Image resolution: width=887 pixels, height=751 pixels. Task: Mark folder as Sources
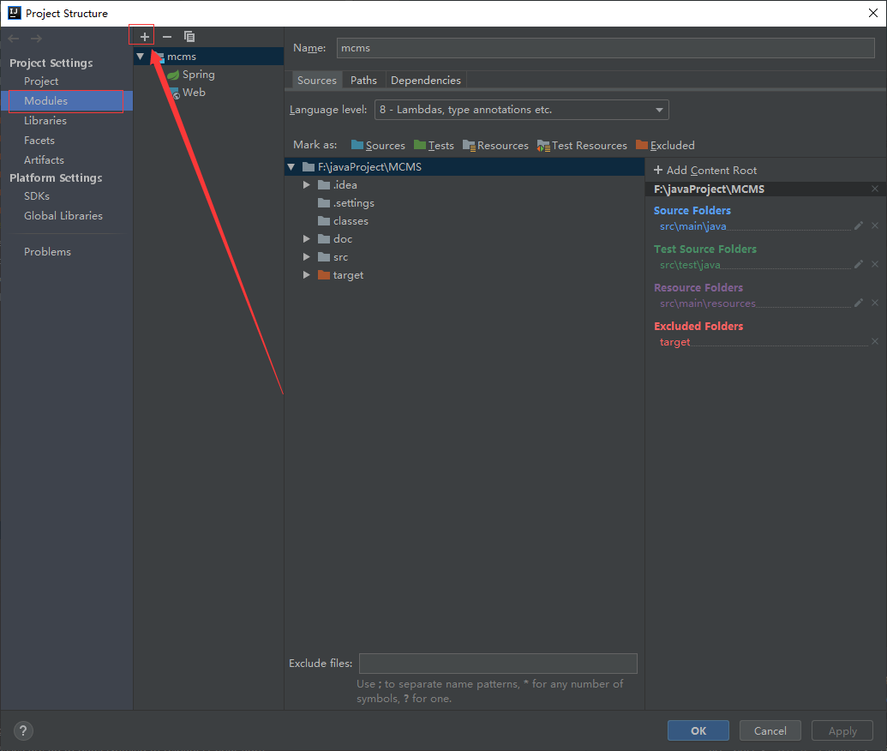click(x=378, y=146)
